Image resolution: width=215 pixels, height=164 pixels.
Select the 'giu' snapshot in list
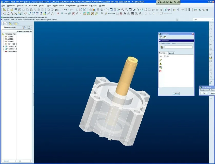166,56
